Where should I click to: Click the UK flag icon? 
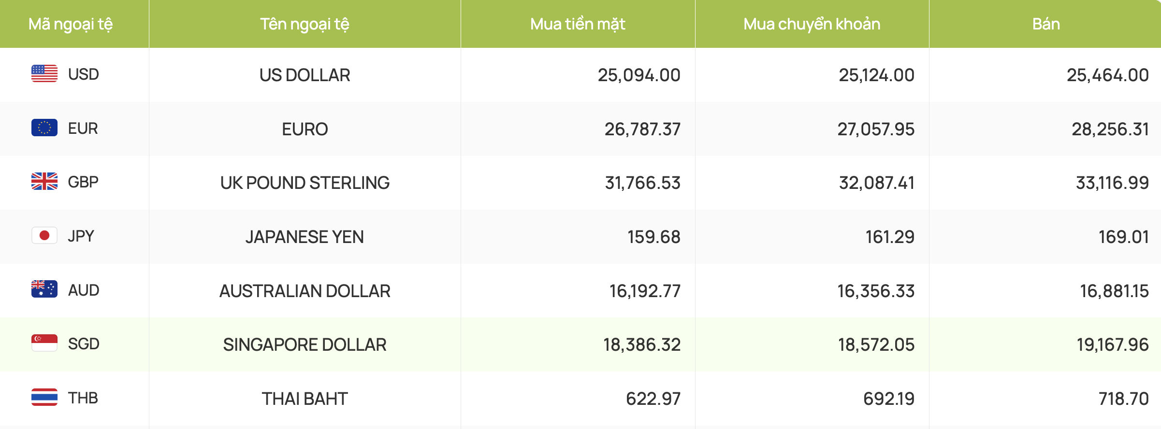pyautogui.click(x=44, y=182)
